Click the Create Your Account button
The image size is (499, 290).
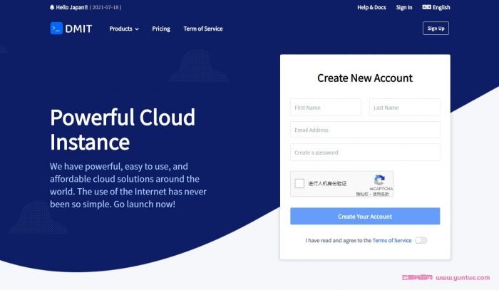pos(365,217)
